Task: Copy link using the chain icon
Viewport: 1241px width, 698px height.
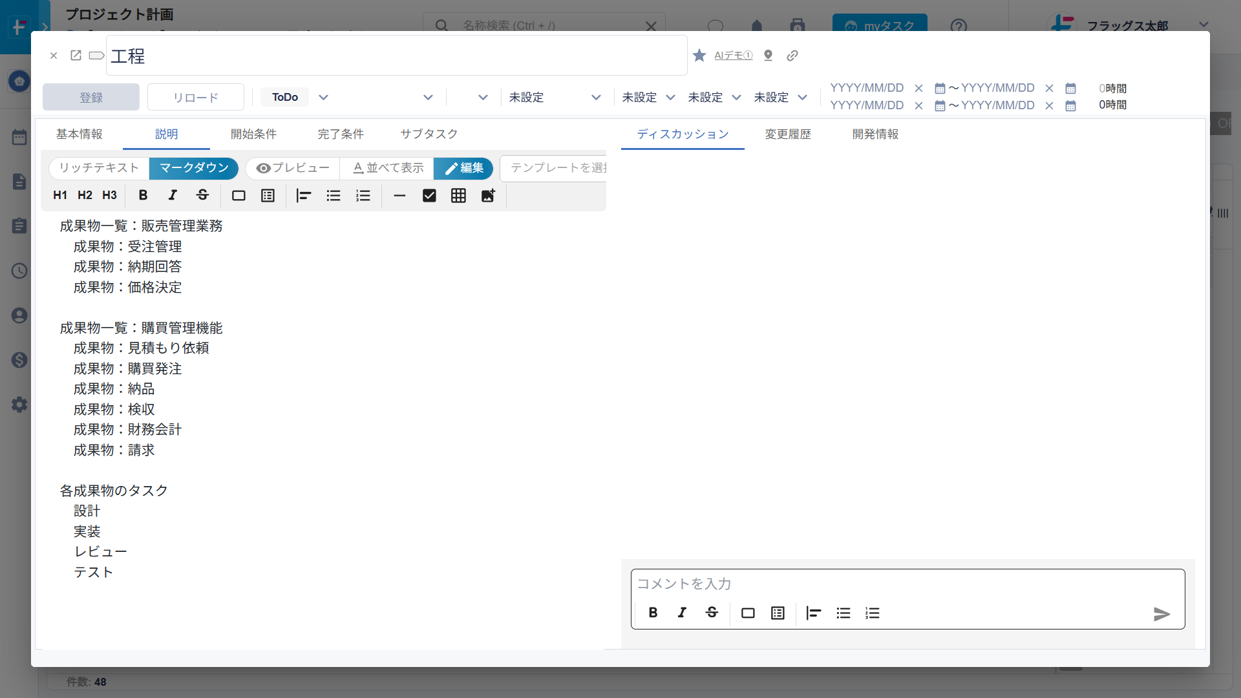Action: point(792,56)
